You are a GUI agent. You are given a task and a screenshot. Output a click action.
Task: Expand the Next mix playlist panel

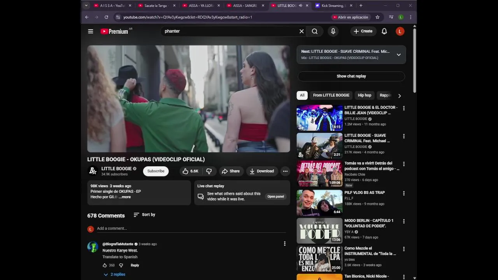point(398,55)
